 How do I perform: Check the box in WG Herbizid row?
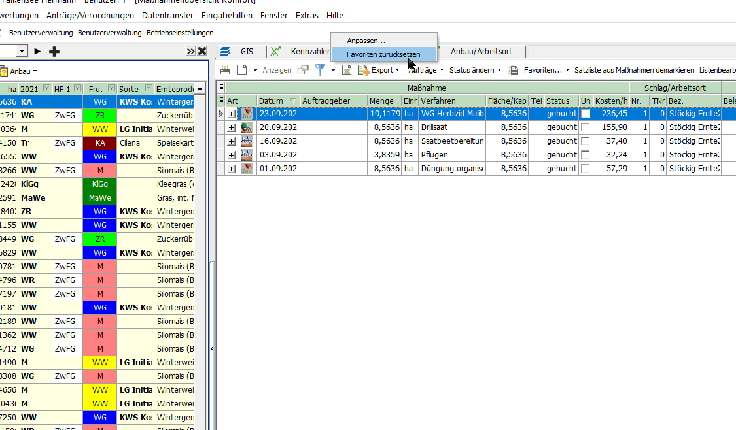(x=586, y=114)
